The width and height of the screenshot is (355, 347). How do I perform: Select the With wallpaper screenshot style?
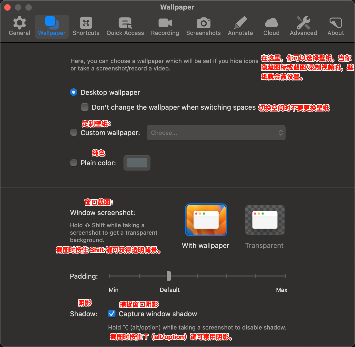coord(206,220)
